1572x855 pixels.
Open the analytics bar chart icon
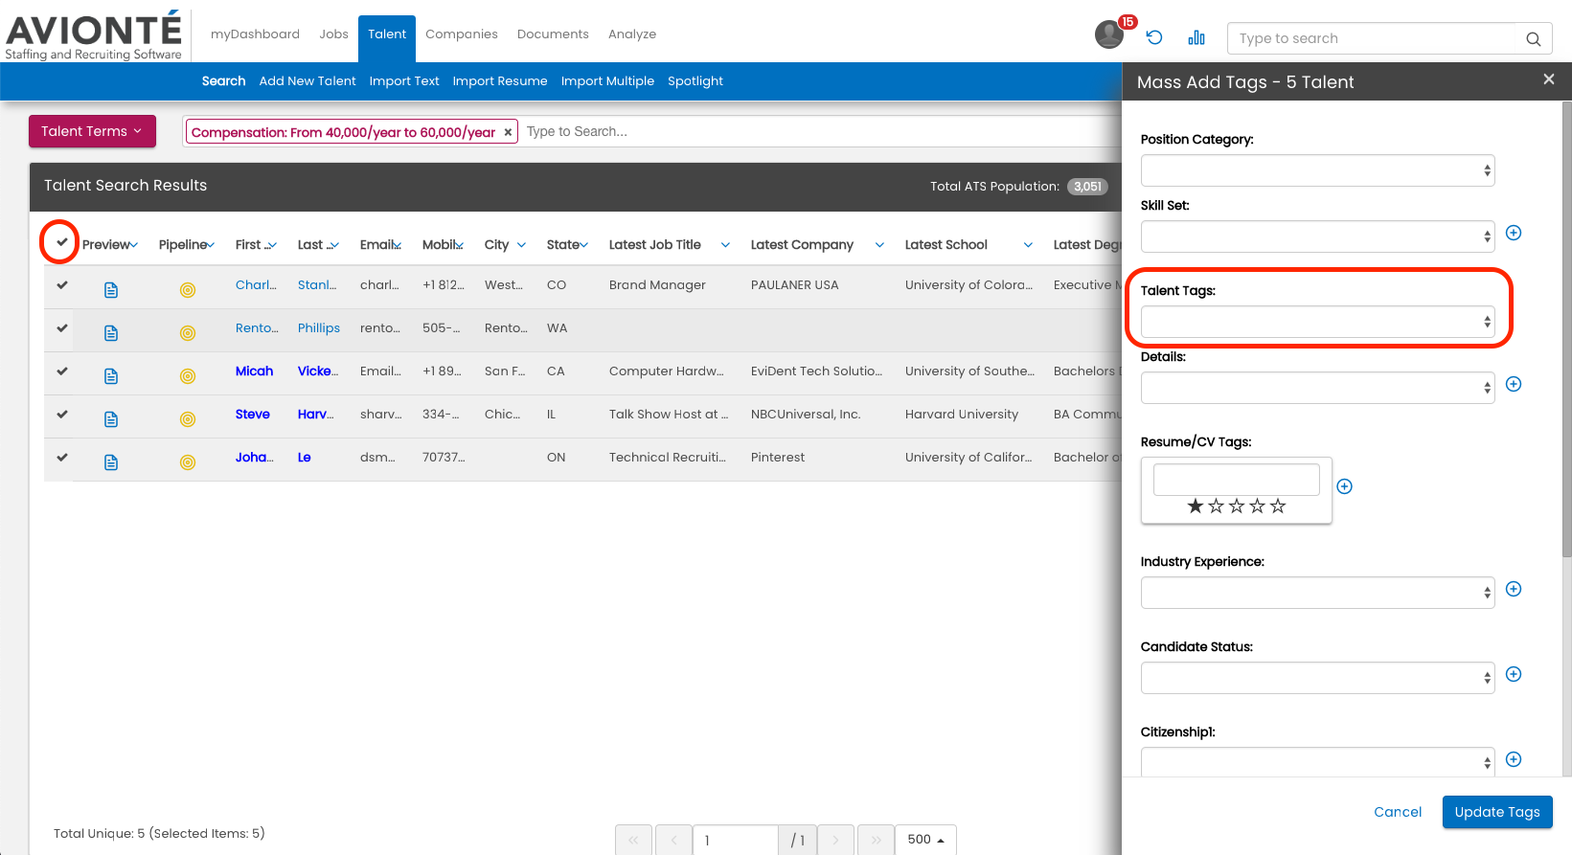pyautogui.click(x=1196, y=37)
